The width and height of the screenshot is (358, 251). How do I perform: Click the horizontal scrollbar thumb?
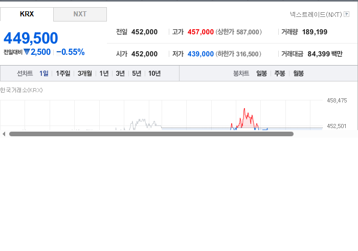(151, 134)
